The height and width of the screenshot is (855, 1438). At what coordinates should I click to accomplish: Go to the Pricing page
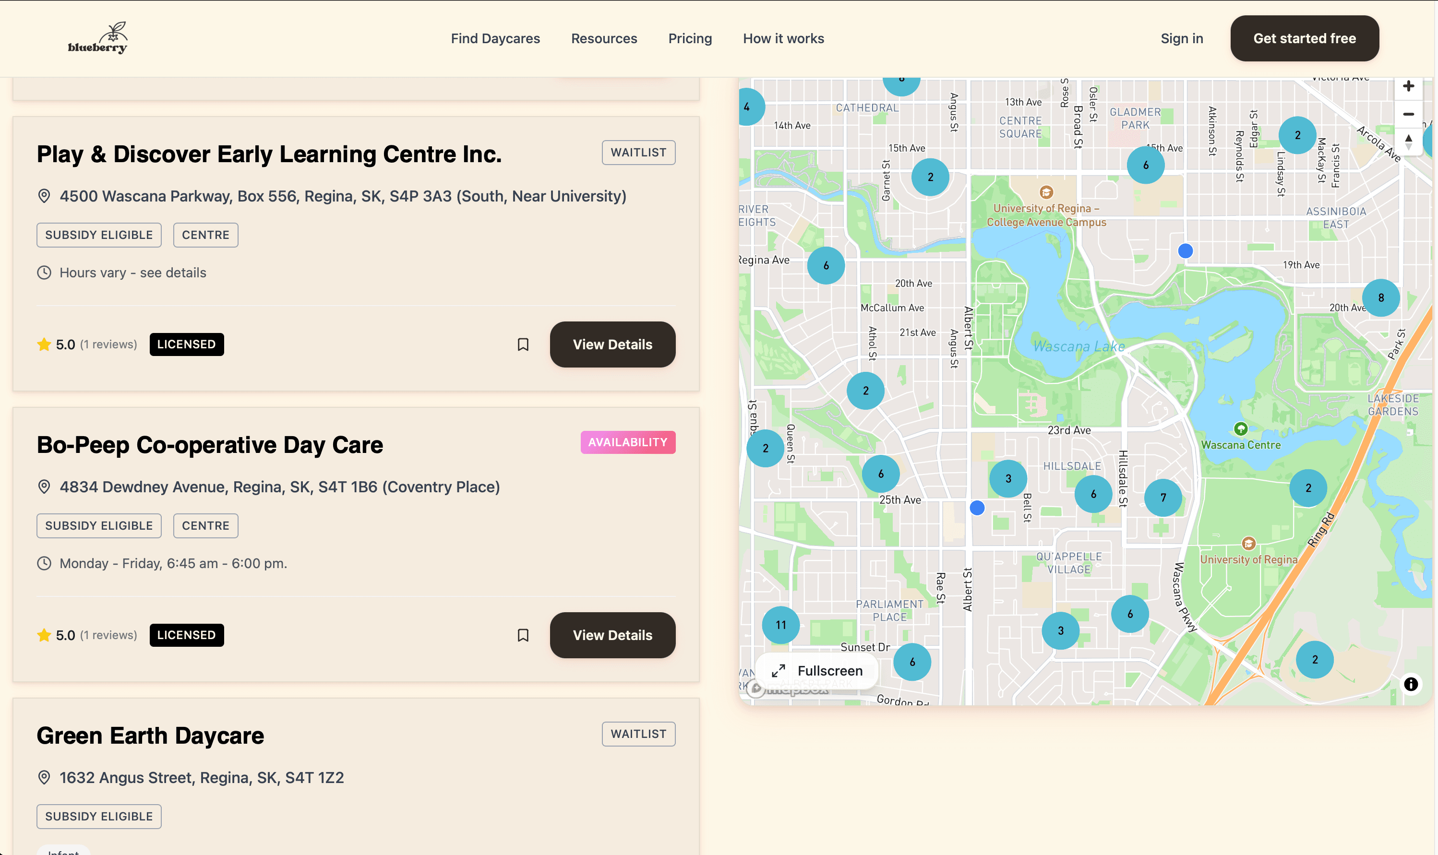tap(689, 38)
